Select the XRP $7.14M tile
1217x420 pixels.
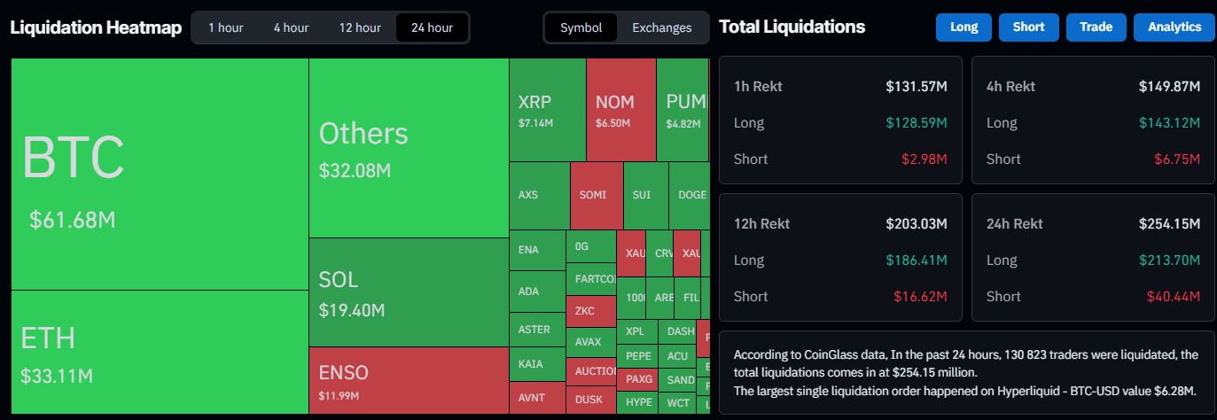coord(547,110)
